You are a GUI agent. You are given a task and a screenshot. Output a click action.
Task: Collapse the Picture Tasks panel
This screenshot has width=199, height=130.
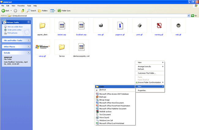click(x=29, y=22)
